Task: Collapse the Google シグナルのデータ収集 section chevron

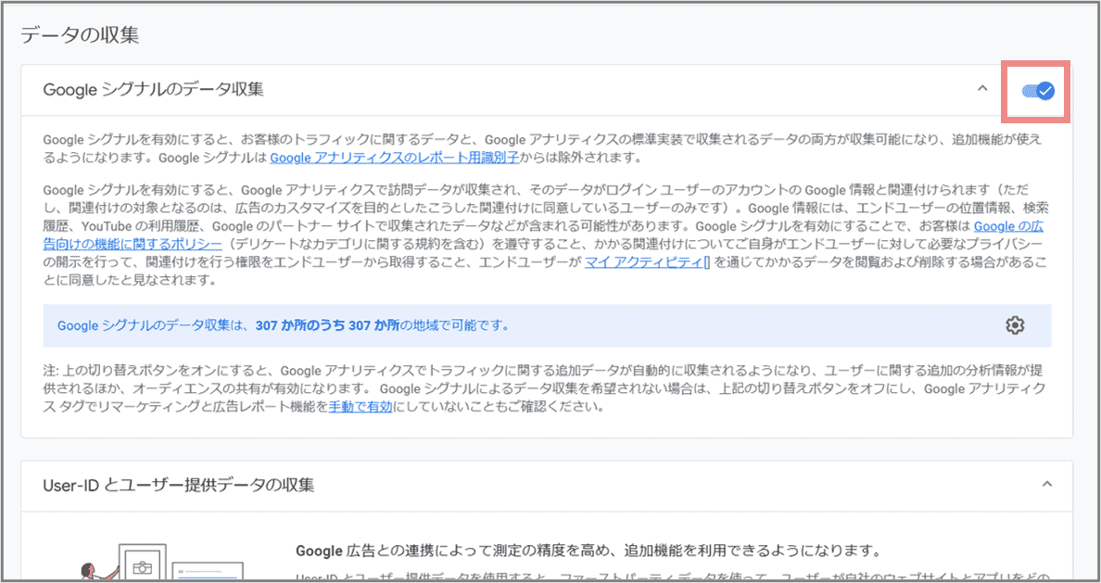Action: [982, 89]
